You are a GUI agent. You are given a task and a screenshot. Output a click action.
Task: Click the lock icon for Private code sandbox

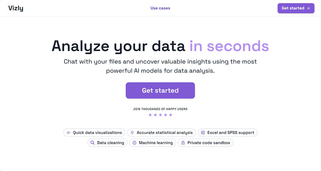(183, 143)
